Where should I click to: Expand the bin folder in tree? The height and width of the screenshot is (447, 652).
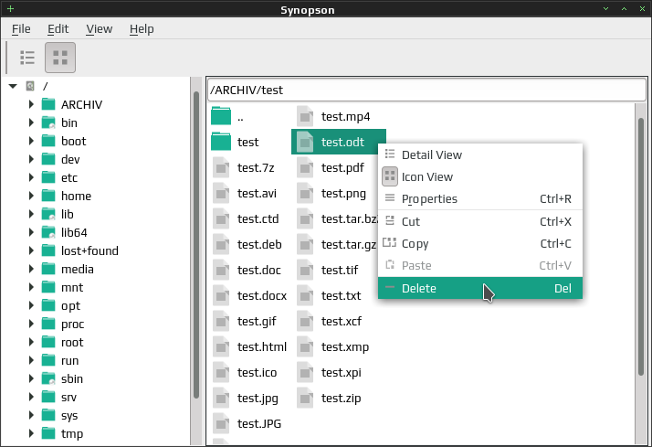point(31,122)
